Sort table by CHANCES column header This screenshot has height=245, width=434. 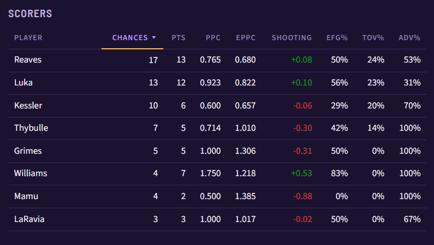130,38
